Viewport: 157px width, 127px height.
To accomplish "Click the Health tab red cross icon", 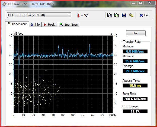I will tap(45, 25).
